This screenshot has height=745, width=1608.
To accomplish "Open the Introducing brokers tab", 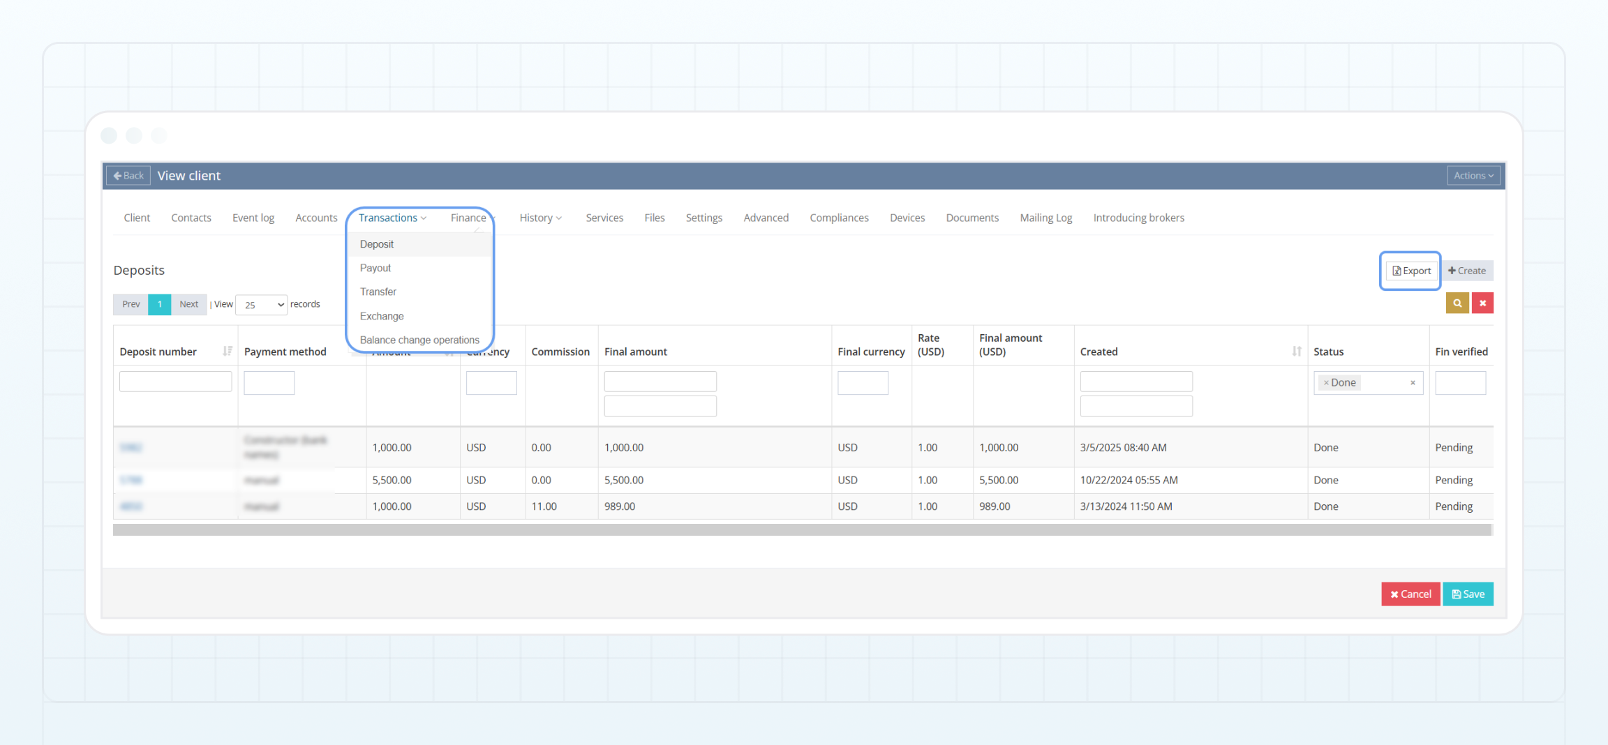I will pos(1138,218).
